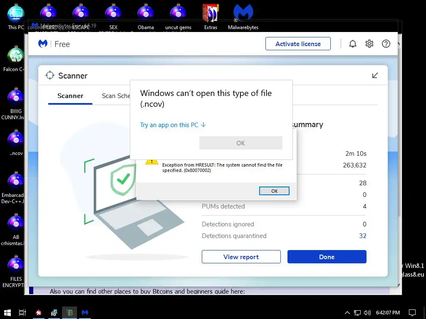Open the red-and-white taskbar app icon
426x319 pixels.
click(x=39, y=312)
